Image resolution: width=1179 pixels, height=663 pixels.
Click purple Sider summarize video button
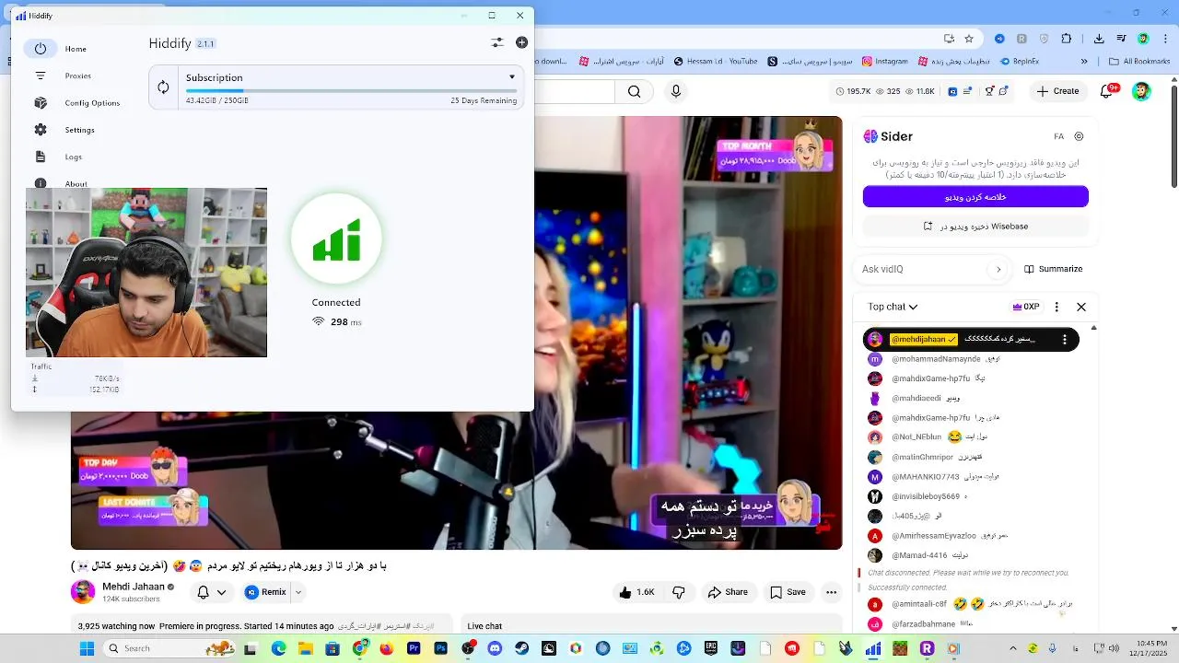pyautogui.click(x=975, y=196)
